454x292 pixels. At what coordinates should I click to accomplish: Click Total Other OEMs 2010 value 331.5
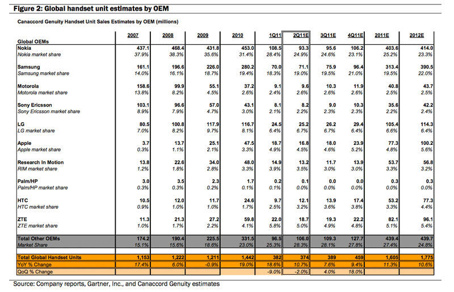247,239
